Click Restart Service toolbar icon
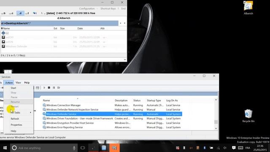 pyautogui.click(x=59, y=88)
